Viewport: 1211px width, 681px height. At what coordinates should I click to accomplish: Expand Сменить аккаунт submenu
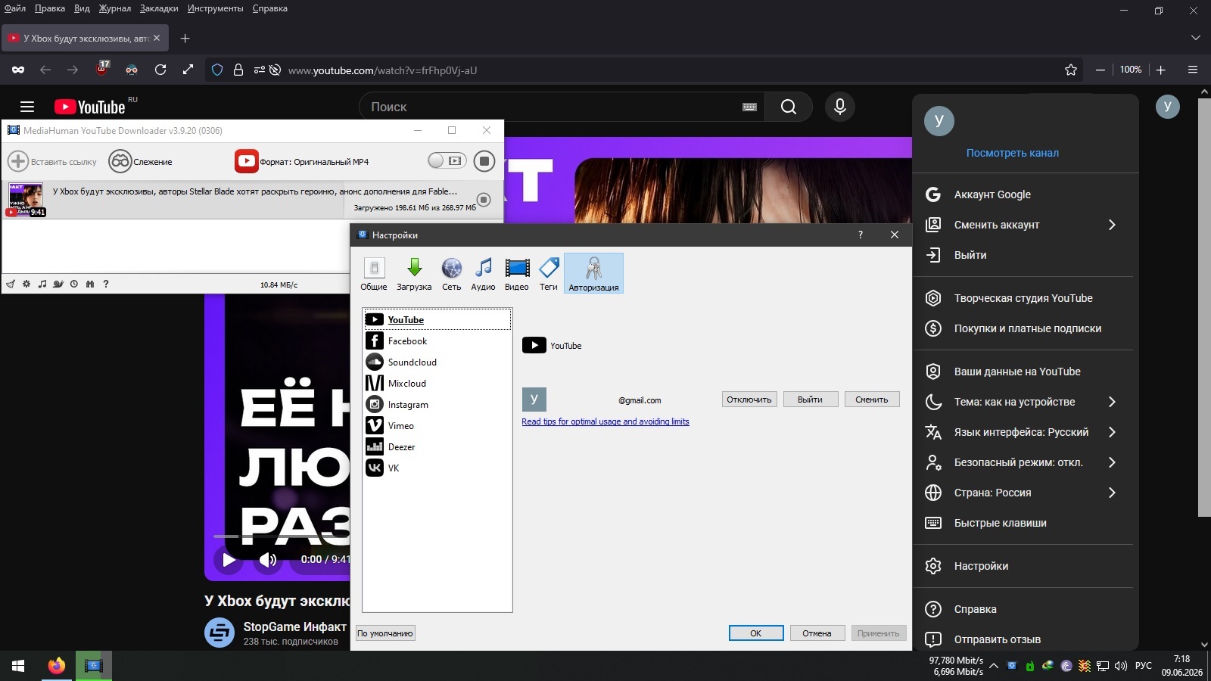point(1023,225)
